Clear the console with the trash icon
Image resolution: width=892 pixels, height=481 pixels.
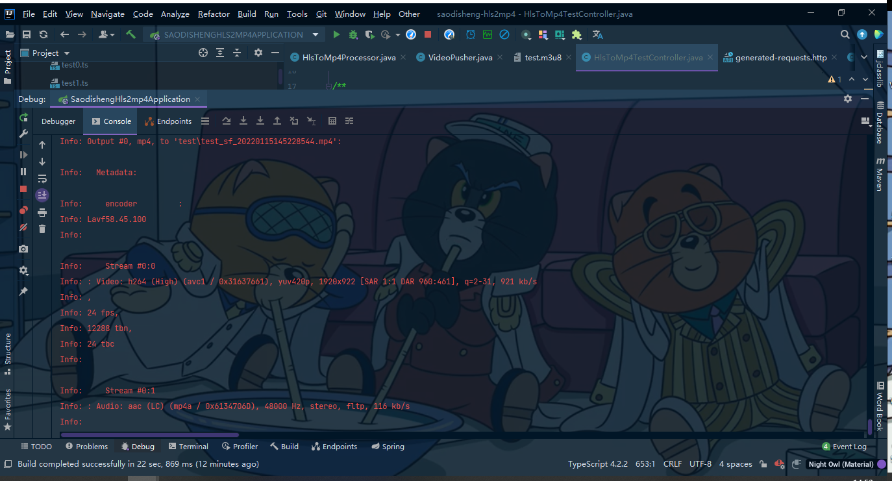pos(42,228)
